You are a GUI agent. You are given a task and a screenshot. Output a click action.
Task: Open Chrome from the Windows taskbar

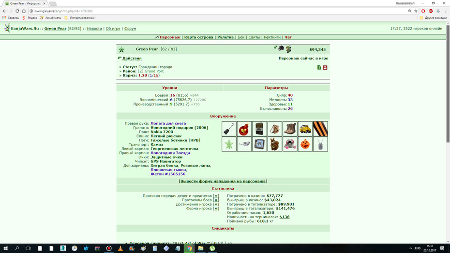(x=189, y=249)
